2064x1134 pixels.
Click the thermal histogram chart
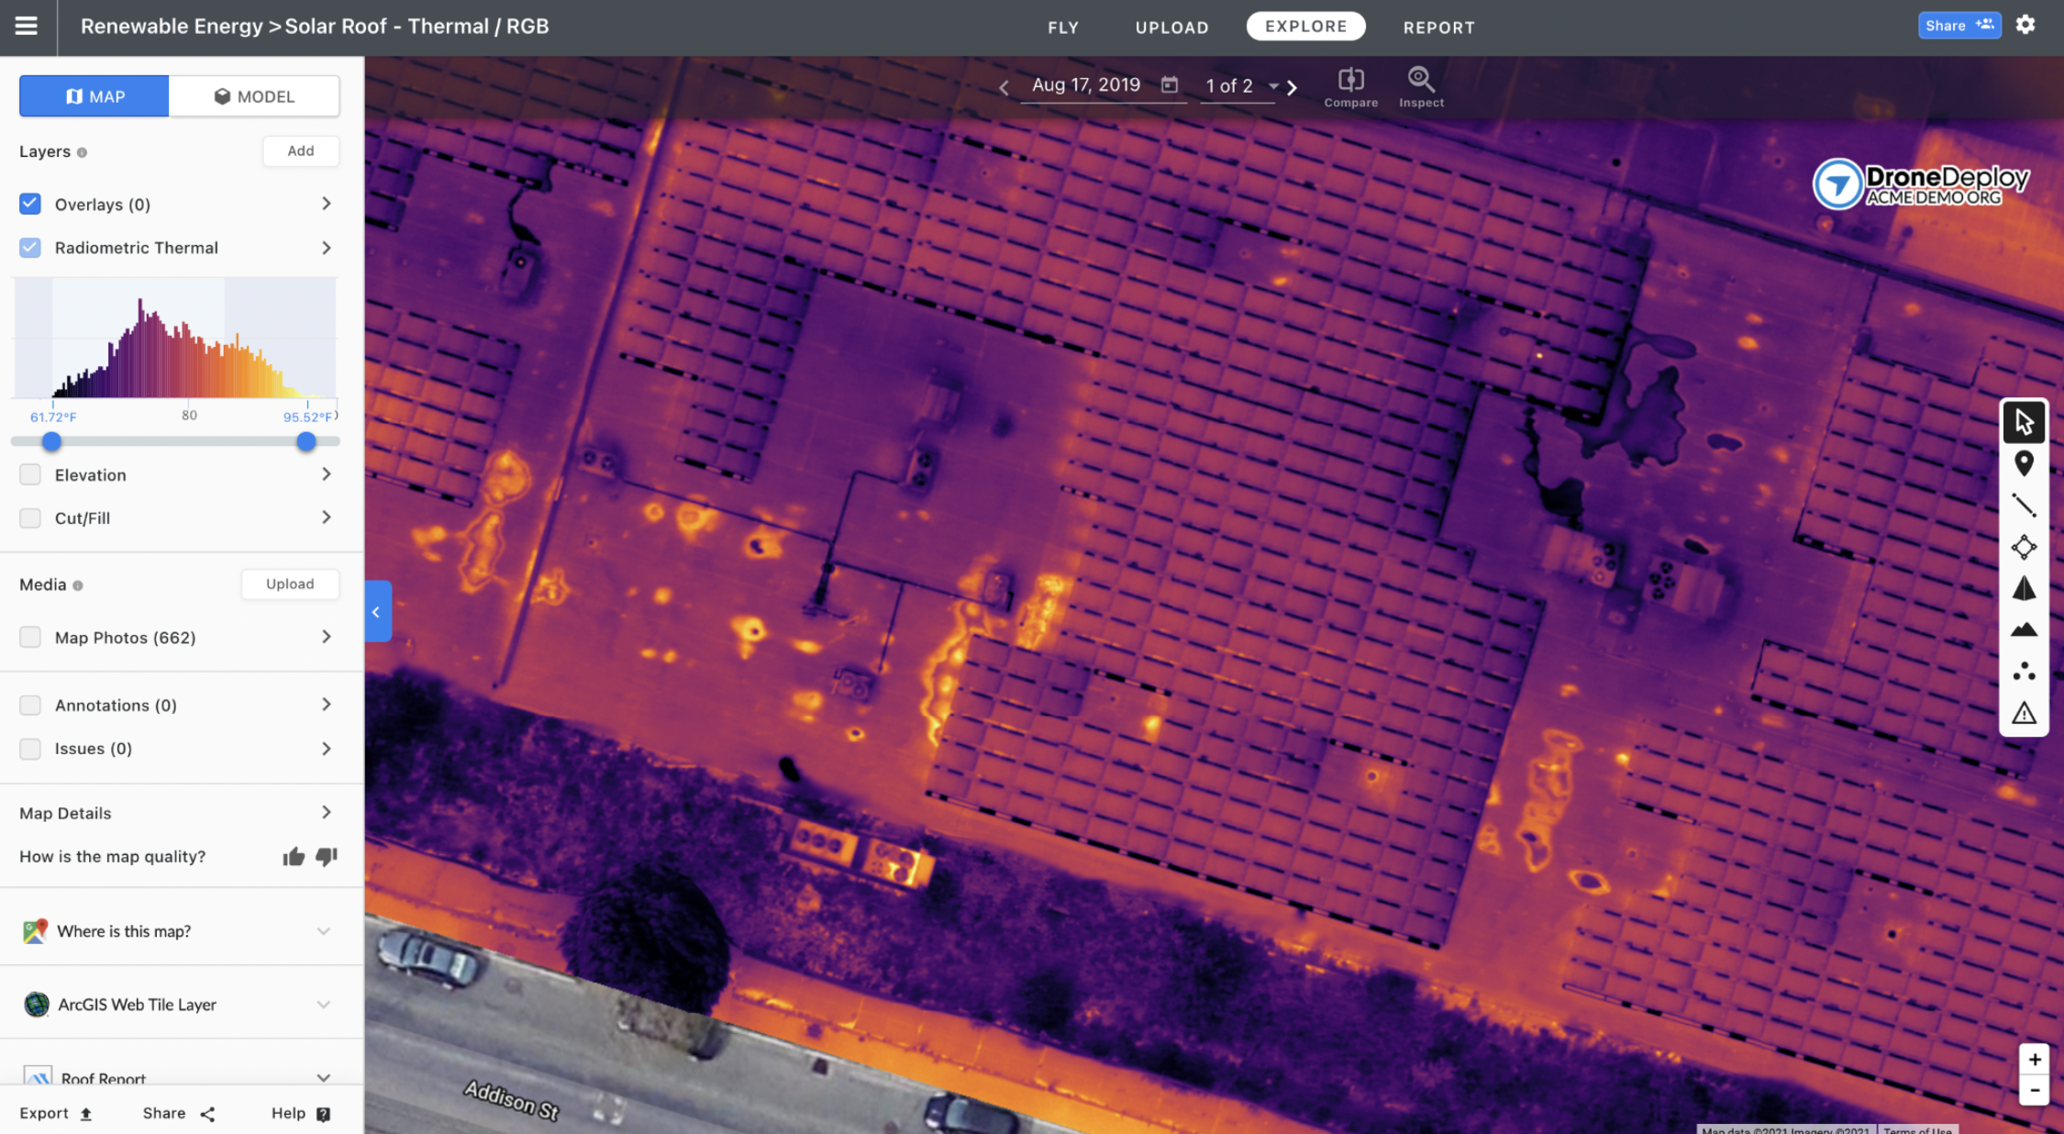click(175, 338)
